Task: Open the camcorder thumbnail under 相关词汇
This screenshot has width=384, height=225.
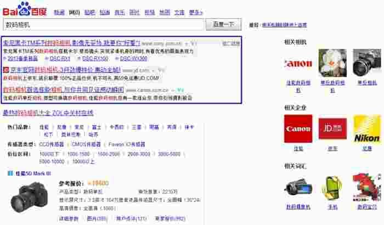Action: [x=298, y=188]
